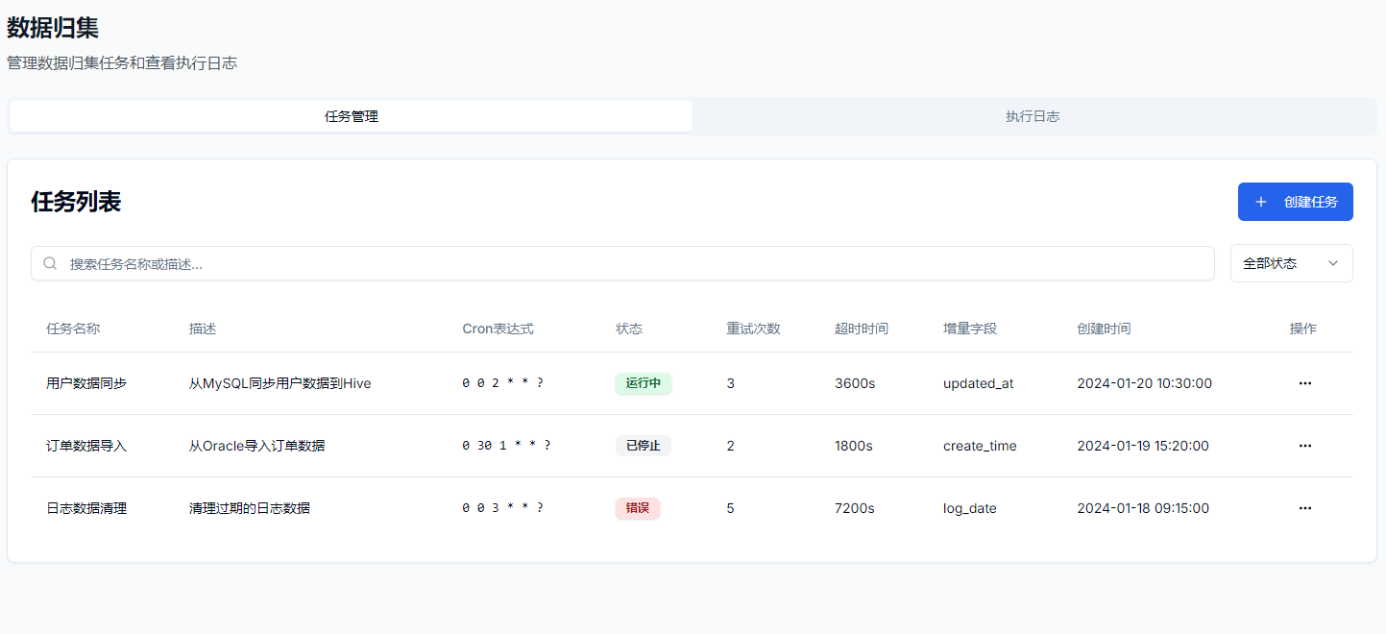Click the red 错误 status badge
The height and width of the screenshot is (634, 1386).
638,508
